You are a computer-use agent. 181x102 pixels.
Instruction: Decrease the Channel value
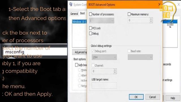(115, 73)
